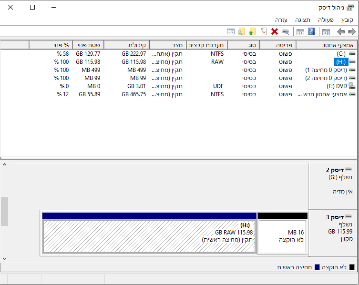Viewport: 359px width, 285px height.
Task: Click the % 58 free percent cell
Action: click(x=63, y=54)
